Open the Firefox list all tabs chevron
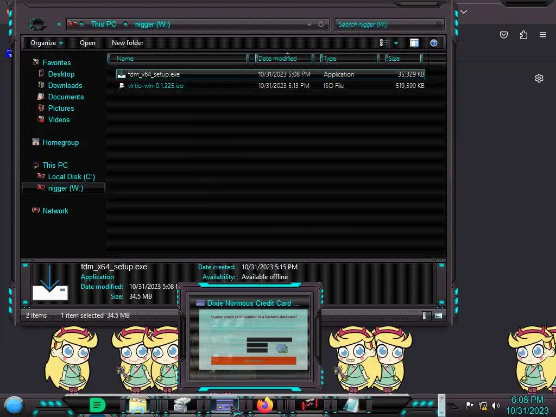 464,12
